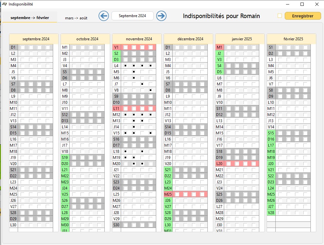Click the Septembre 2024 month field
This screenshot has height=245, width=324.
[x=132, y=16]
